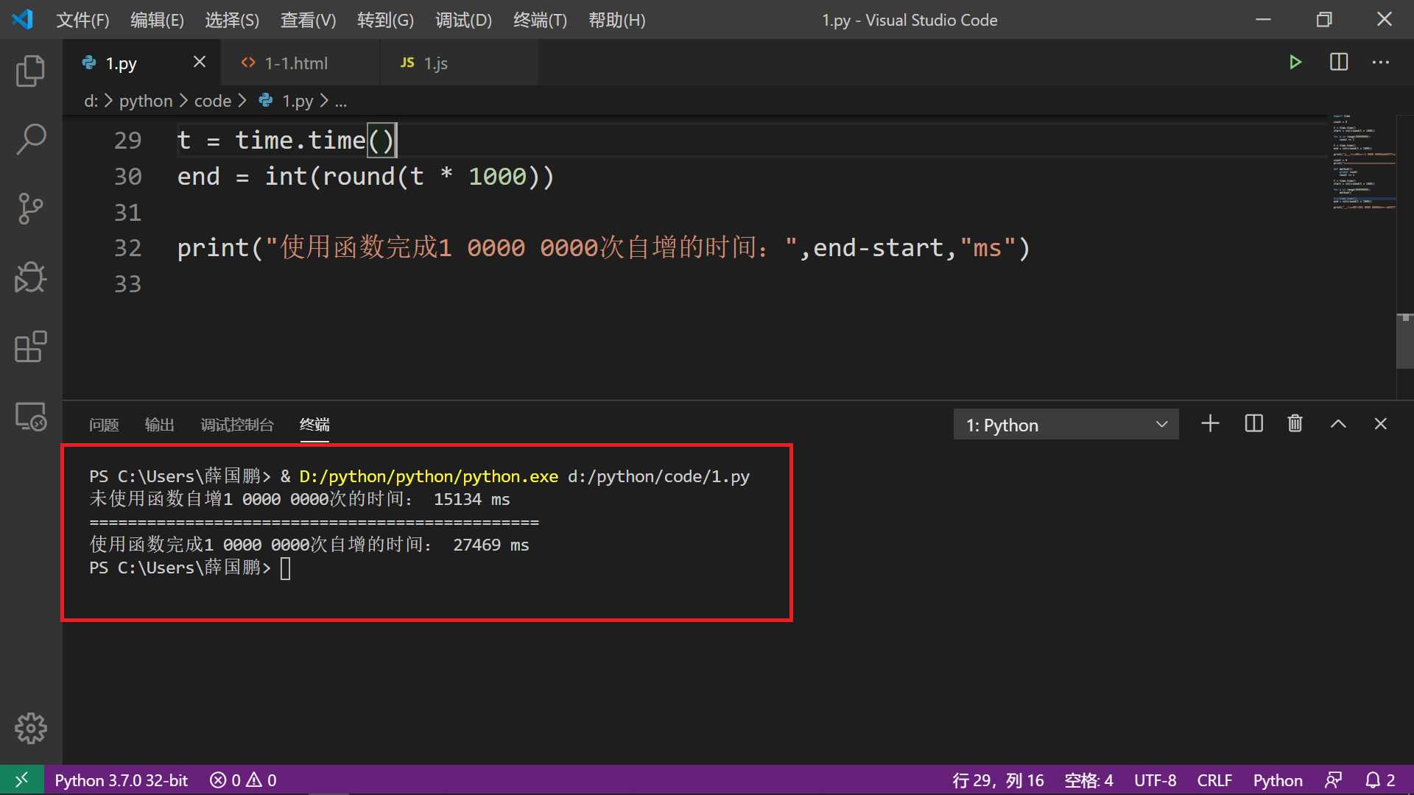The height and width of the screenshot is (795, 1414).
Task: Run the Python file with play button
Action: pos(1295,63)
